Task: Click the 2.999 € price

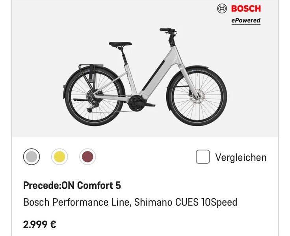Action: tap(39, 225)
